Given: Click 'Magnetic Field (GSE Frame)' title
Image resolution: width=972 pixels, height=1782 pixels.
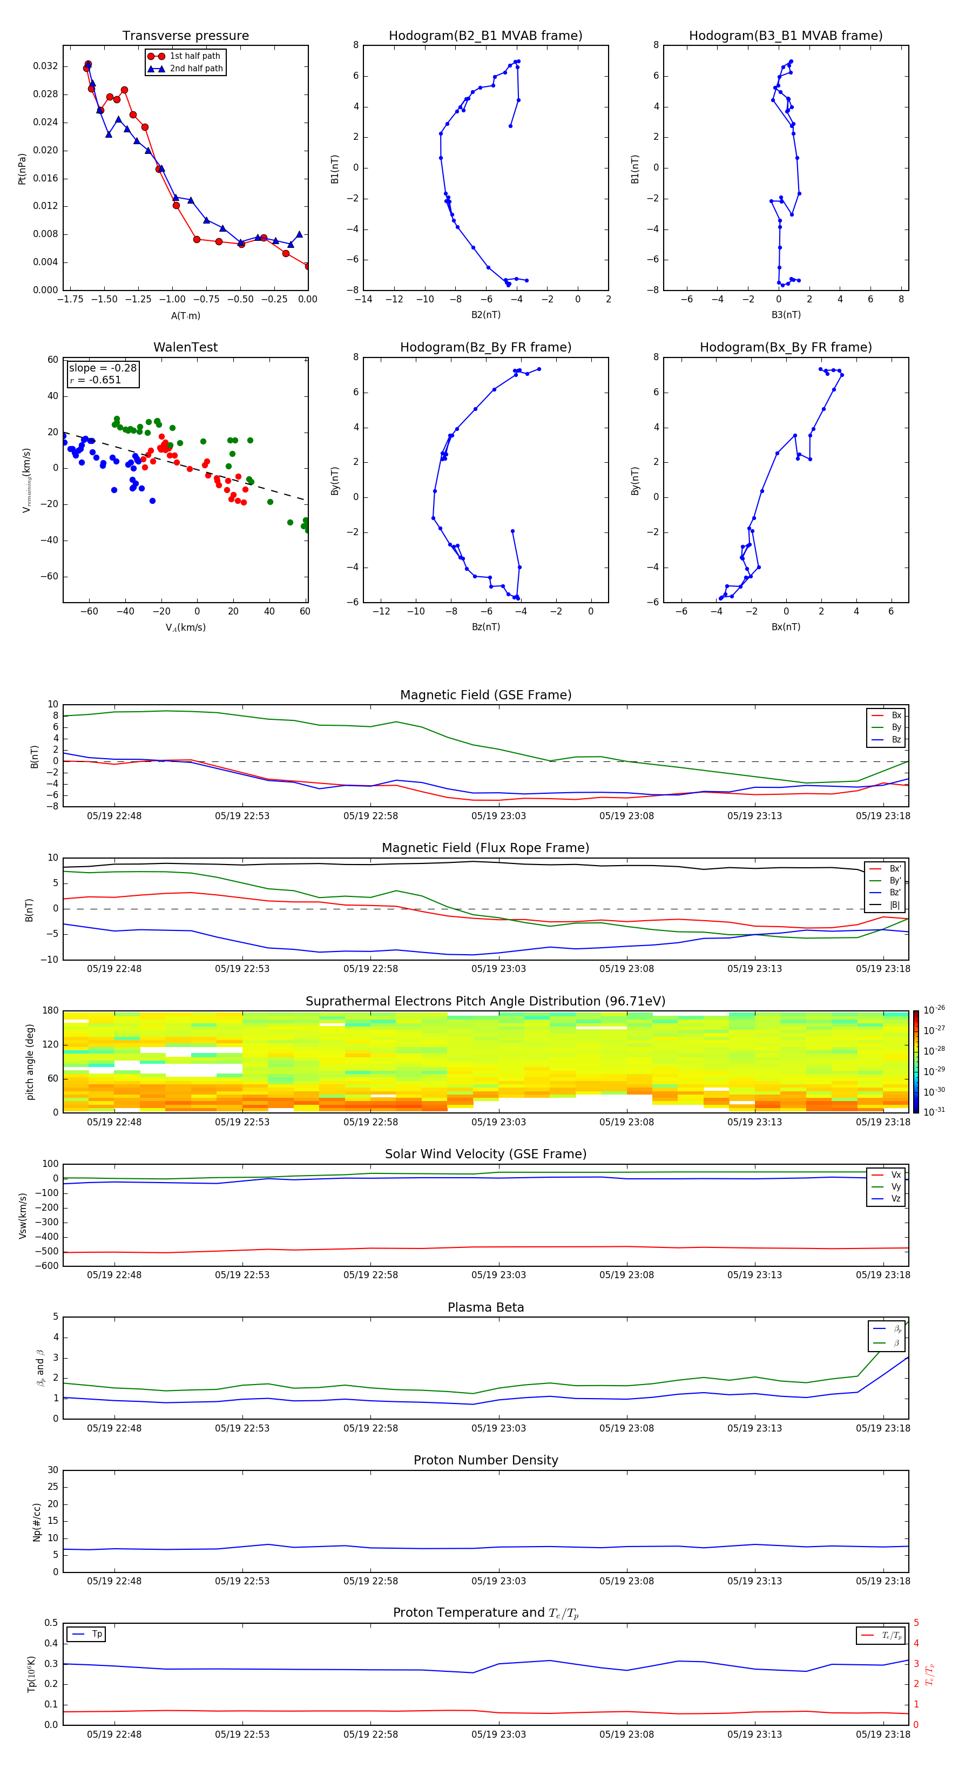Looking at the screenshot, I should click(485, 695).
